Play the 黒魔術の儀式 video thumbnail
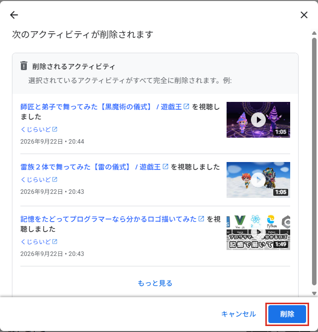 (258, 120)
